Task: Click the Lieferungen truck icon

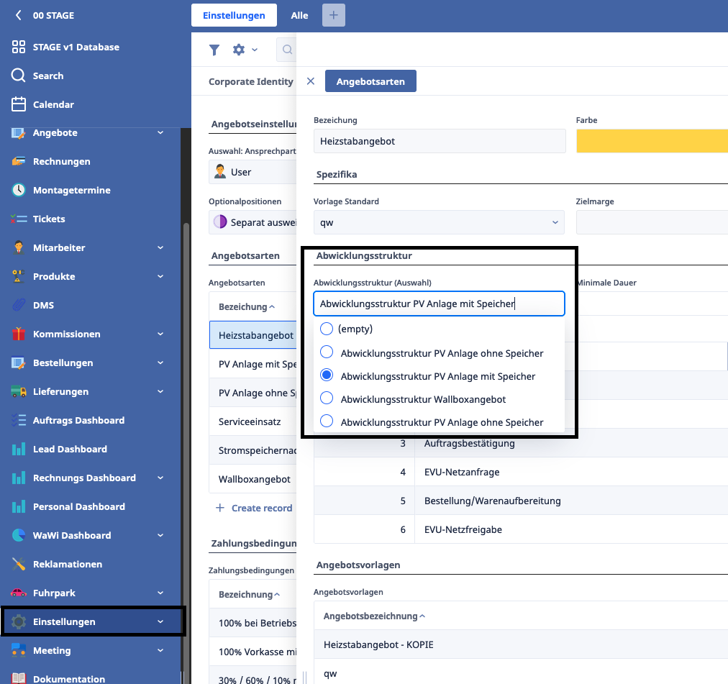Action: [x=19, y=391]
